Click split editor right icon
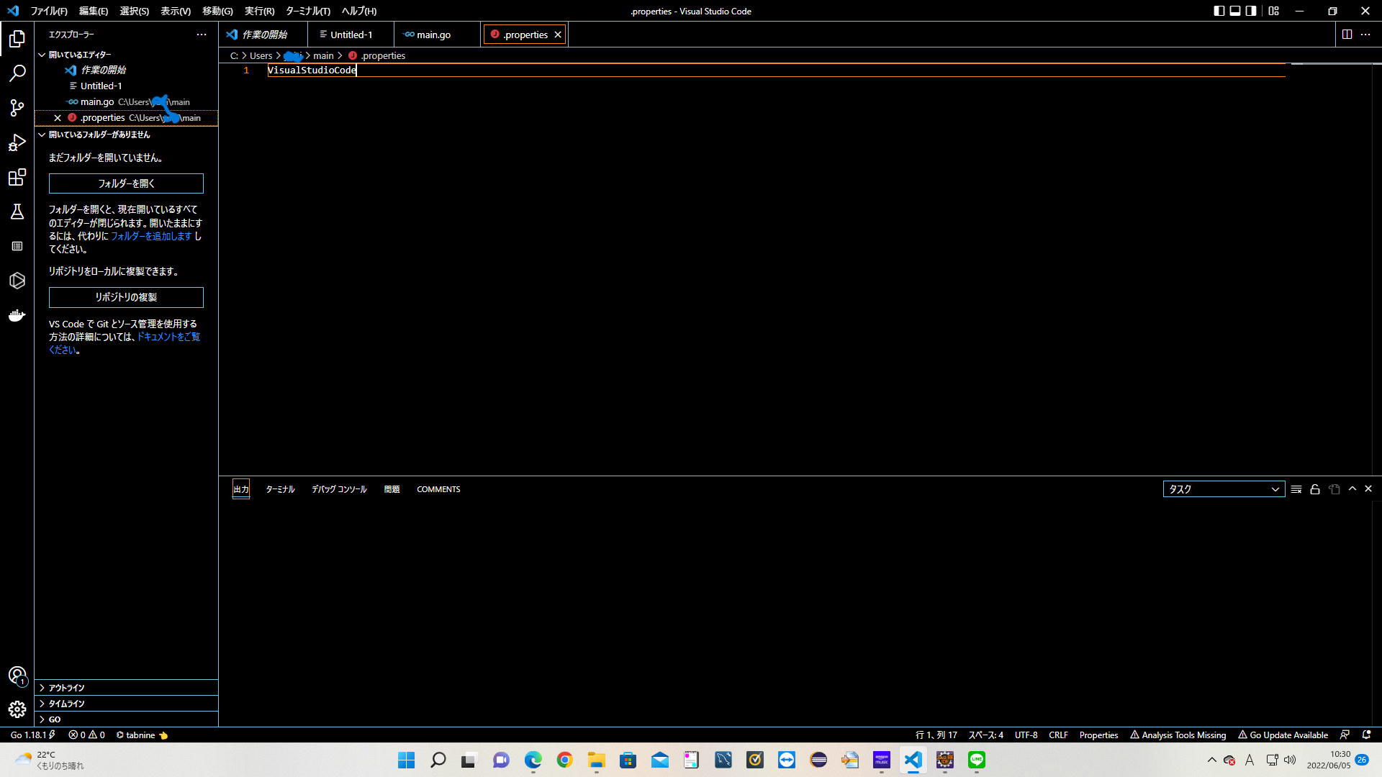This screenshot has width=1382, height=777. point(1347,35)
